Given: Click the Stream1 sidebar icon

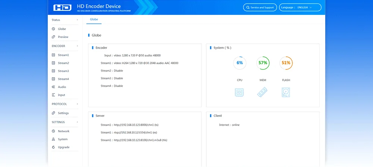Looking at the screenshot, I should pyautogui.click(x=53, y=55).
